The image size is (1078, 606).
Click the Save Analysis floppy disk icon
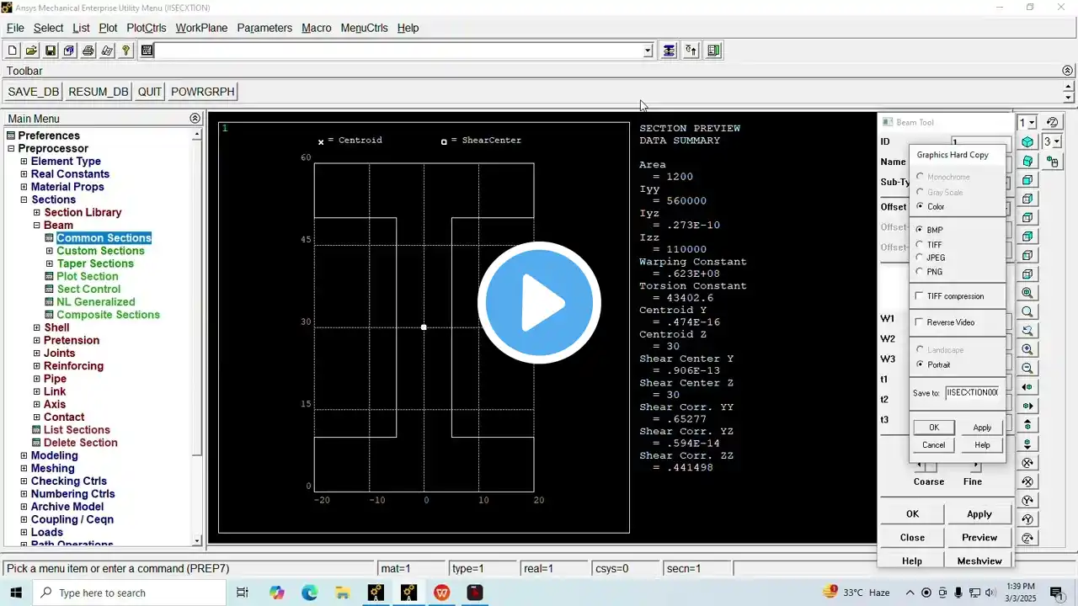tap(51, 50)
